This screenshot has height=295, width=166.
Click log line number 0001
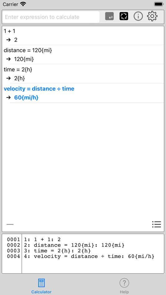13,239
